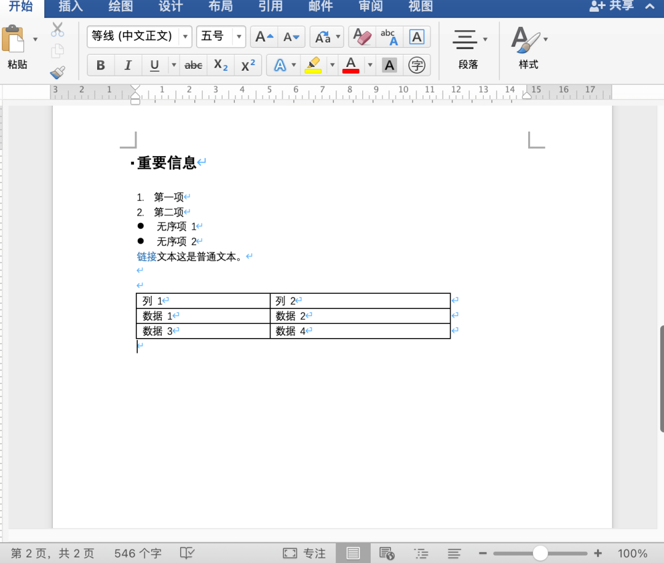
Task: Expand the highlight color dropdown arrow
Action: point(332,65)
